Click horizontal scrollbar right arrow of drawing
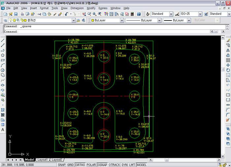The height and width of the screenshot is (167, 231). coord(219,160)
